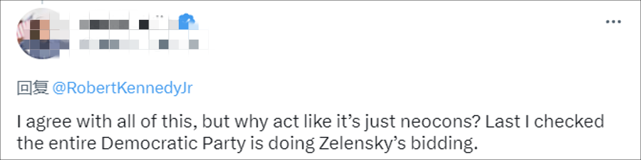Click the words "the entire" in the tweet
This screenshot has height=160, width=641.
tap(56, 144)
